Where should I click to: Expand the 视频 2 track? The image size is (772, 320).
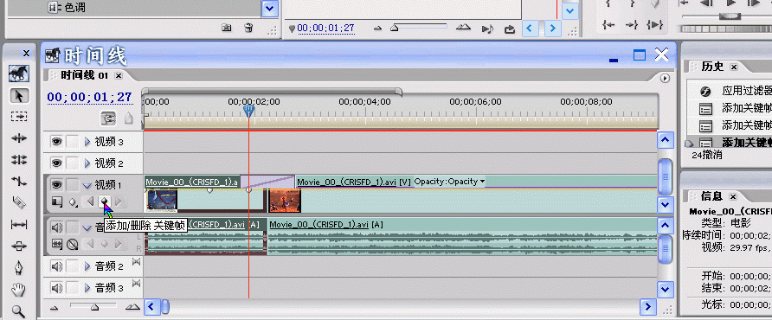[x=87, y=163]
